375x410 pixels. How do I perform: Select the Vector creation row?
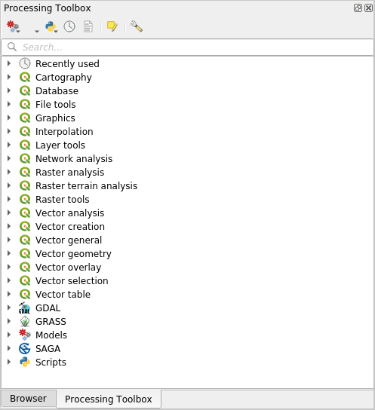[x=187, y=226]
